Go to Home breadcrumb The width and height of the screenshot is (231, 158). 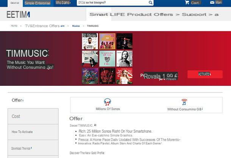14,26
